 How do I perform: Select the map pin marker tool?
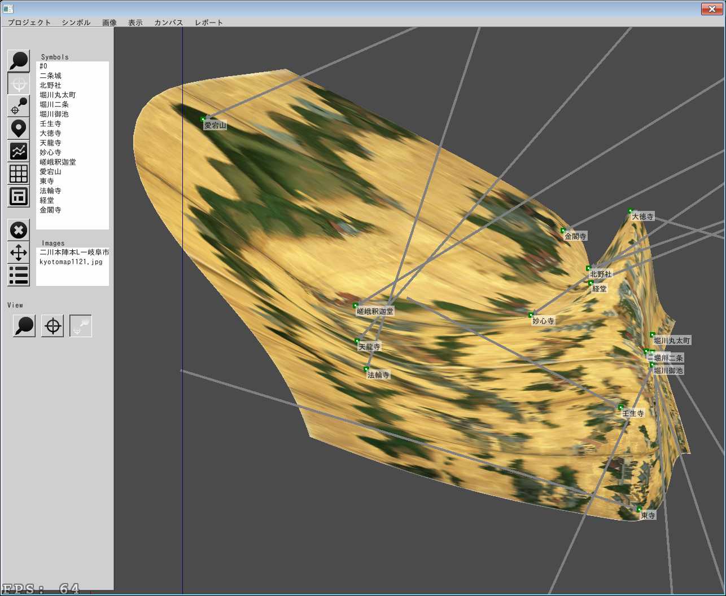[x=19, y=129]
